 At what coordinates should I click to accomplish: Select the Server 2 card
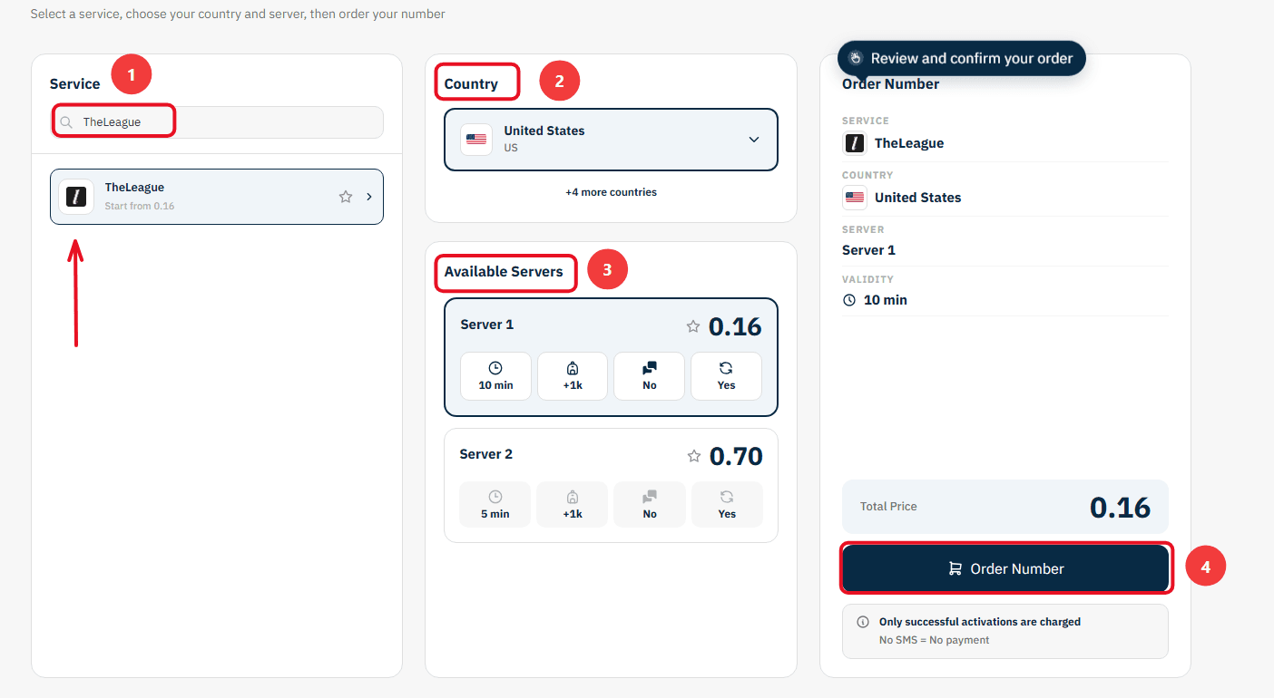[x=611, y=485]
